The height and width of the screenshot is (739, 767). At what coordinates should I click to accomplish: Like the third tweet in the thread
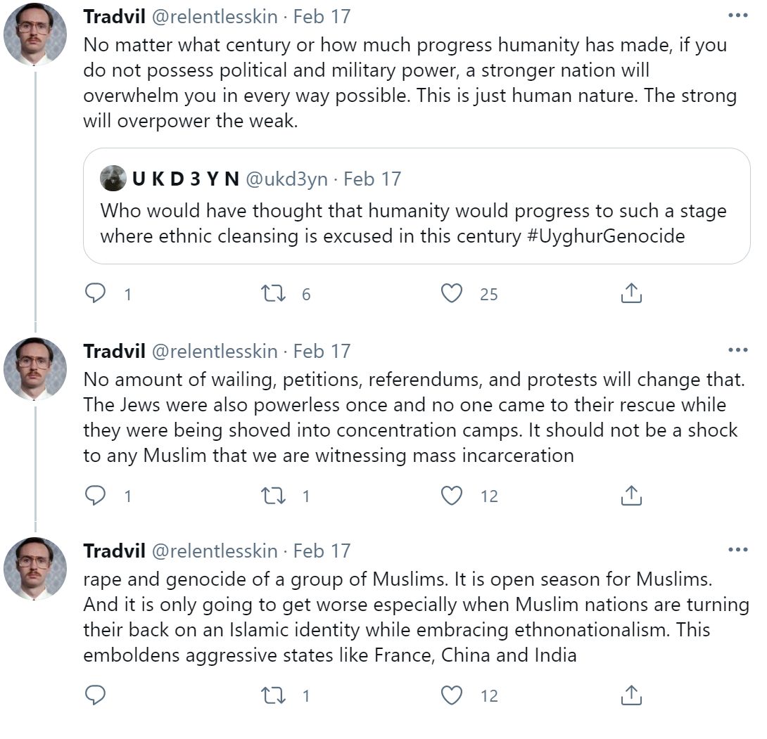click(451, 695)
